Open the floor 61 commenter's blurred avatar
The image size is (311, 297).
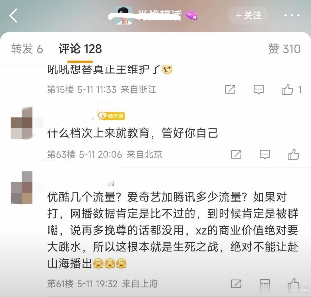point(22,188)
